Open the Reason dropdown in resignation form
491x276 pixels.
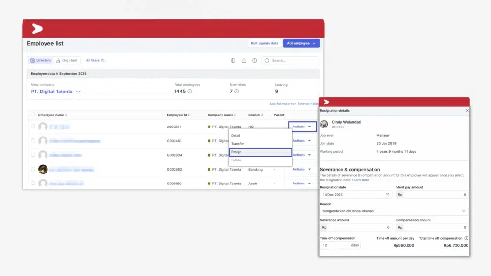(x=463, y=211)
